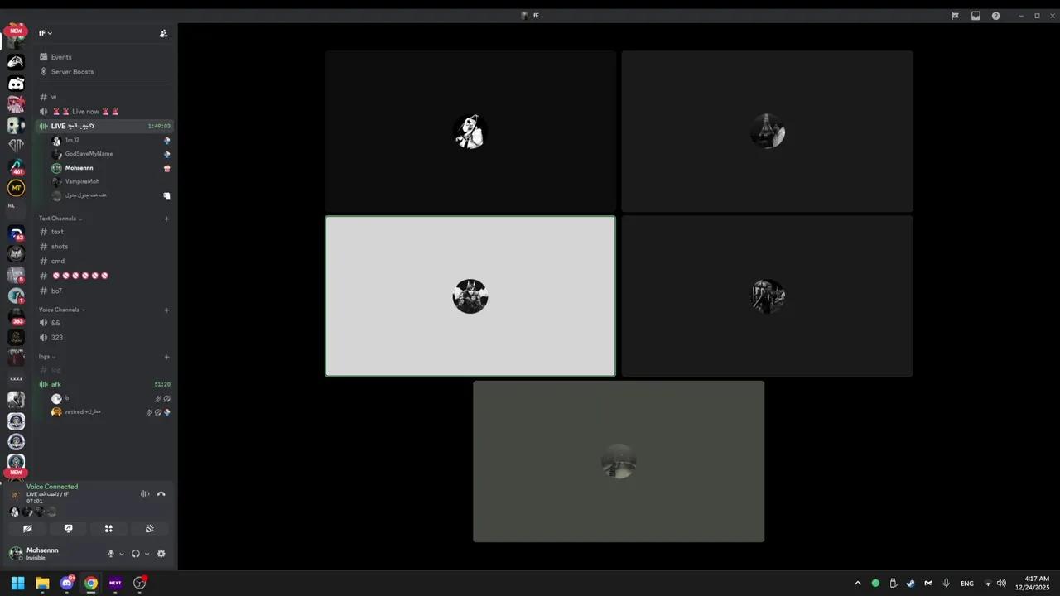Share your screen
1060x596 pixels.
coord(68,528)
